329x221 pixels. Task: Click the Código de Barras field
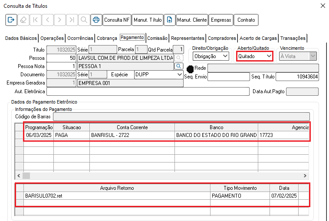click(181, 117)
